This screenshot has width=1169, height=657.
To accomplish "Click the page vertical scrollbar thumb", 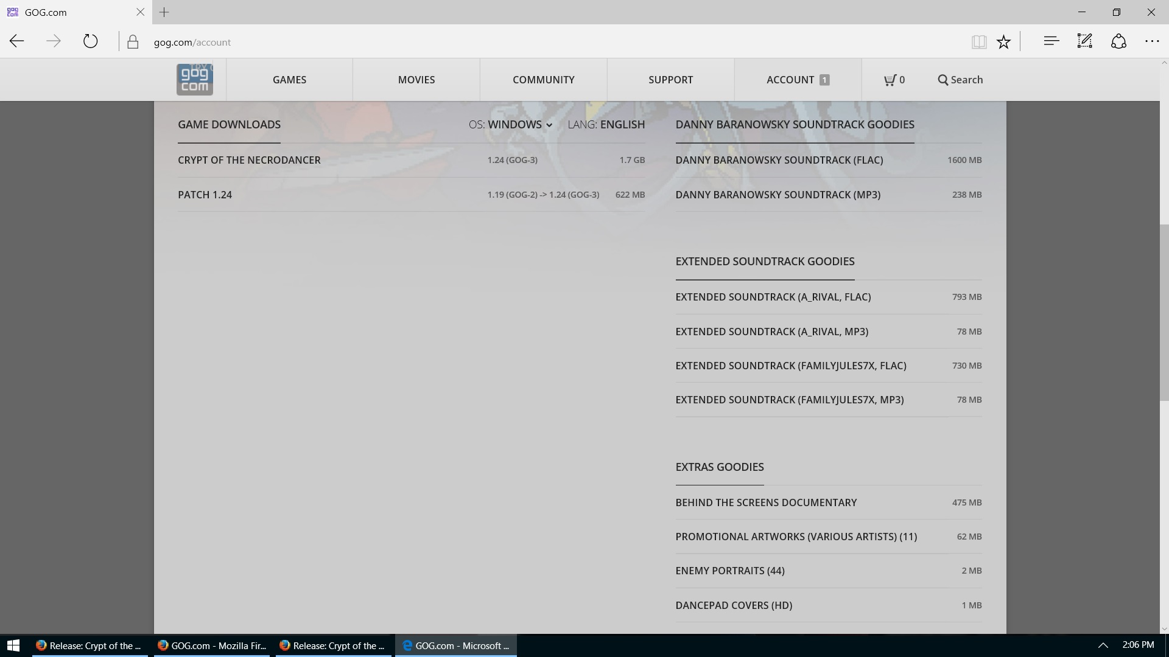I will coord(1164,313).
